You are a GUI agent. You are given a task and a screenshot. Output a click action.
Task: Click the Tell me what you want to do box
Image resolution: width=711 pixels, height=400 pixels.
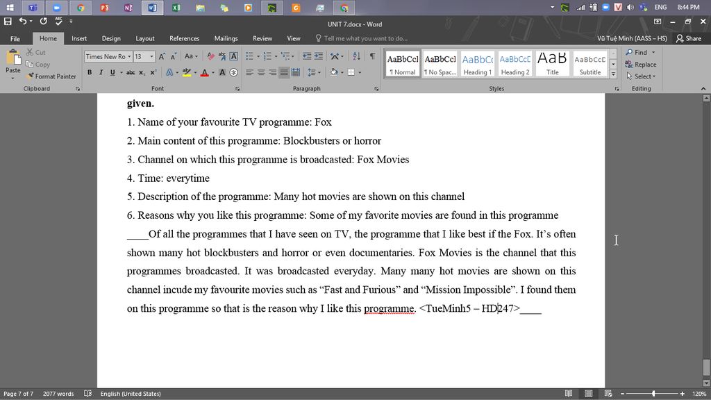click(361, 39)
